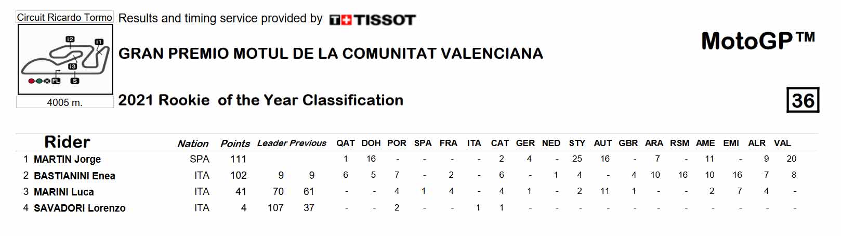The image size is (841, 236).
Task: Click the Tissot logo
Action: point(372,20)
